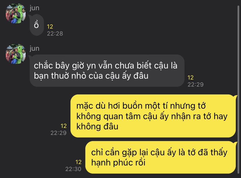Image resolution: width=241 pixels, height=178 pixels.
Task: Select the yellow 'mặc dù hơi buồn một tí' bubble
Action: click(x=153, y=116)
